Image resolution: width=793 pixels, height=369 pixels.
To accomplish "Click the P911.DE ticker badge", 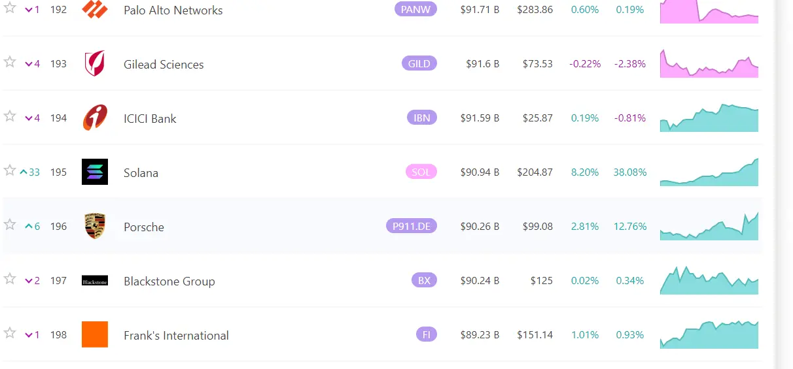I will point(411,227).
